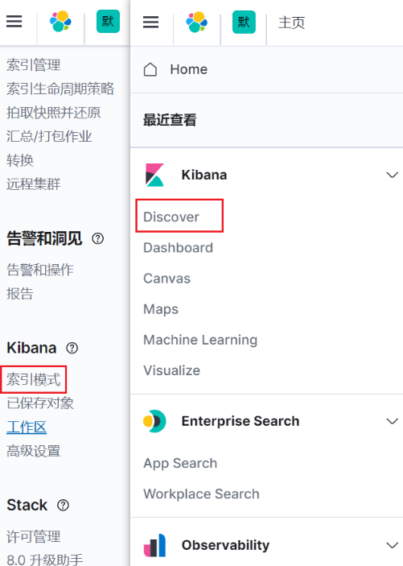403x566 pixels.
Task: Click the Home house icon
Action: coord(150,69)
